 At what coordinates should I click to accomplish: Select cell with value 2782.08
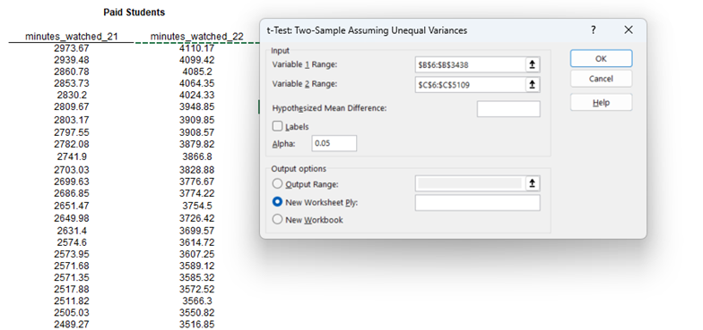click(72, 144)
